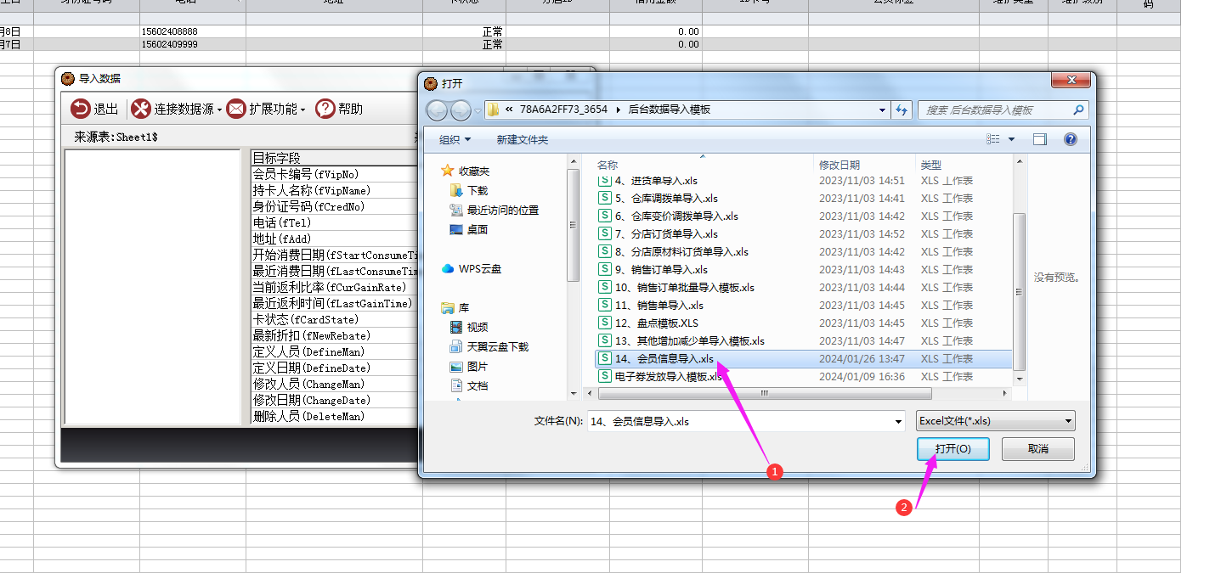This screenshot has width=1221, height=573.
Task: Select file 电子券发放导入模板.xls
Action: (660, 376)
